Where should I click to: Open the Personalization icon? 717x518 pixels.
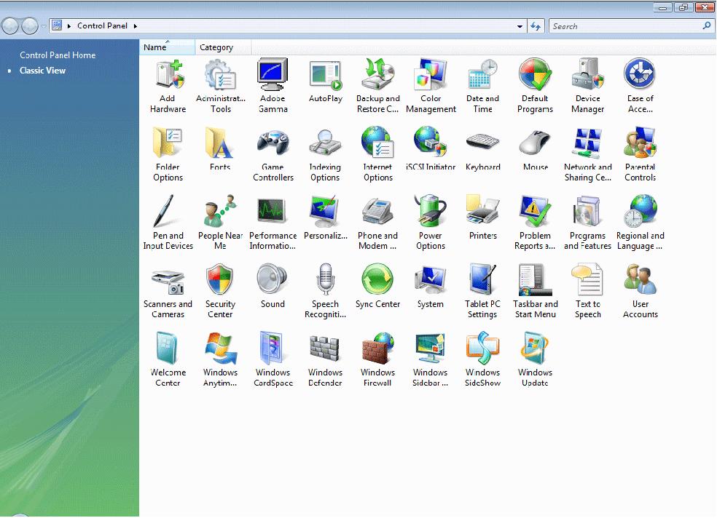325,218
